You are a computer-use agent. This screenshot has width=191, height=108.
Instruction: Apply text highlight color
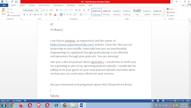pyautogui.click(x=50, y=15)
